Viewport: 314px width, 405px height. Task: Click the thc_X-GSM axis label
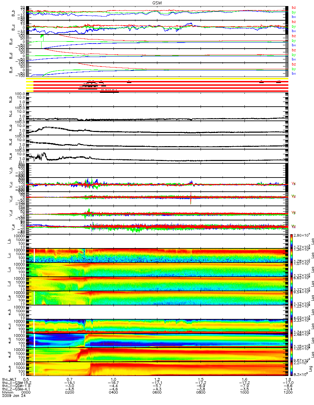click(x=13, y=382)
